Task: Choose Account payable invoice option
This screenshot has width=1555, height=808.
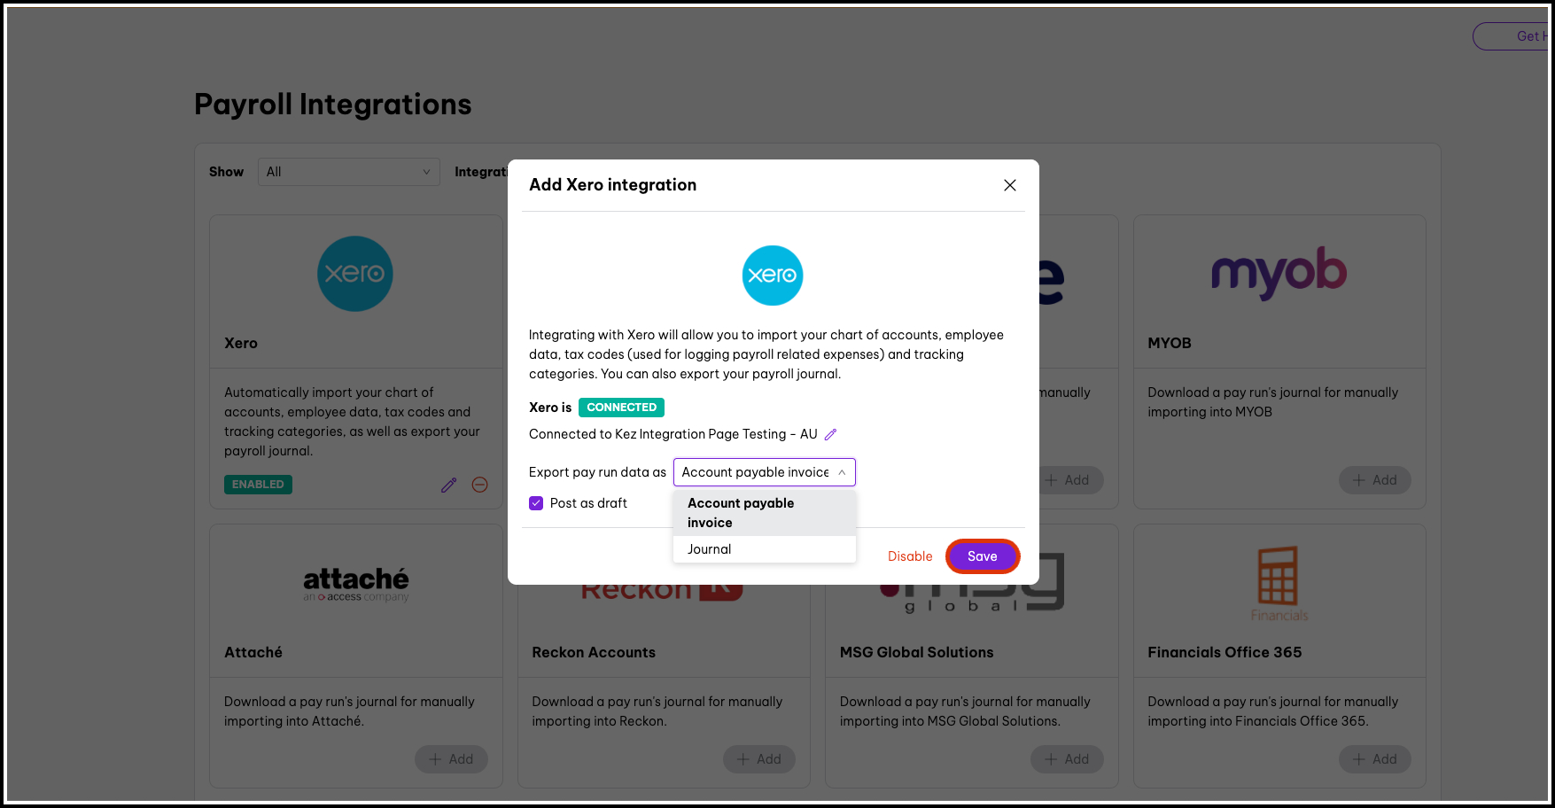Action: click(741, 513)
